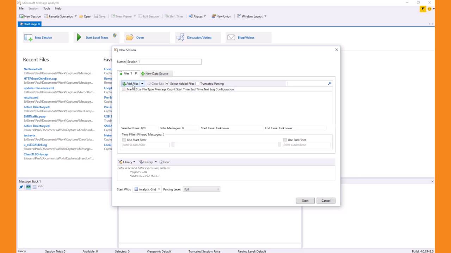Click the green table view icon in Message Stack
Screen dimensions: 451x253
pyautogui.click(x=28, y=187)
